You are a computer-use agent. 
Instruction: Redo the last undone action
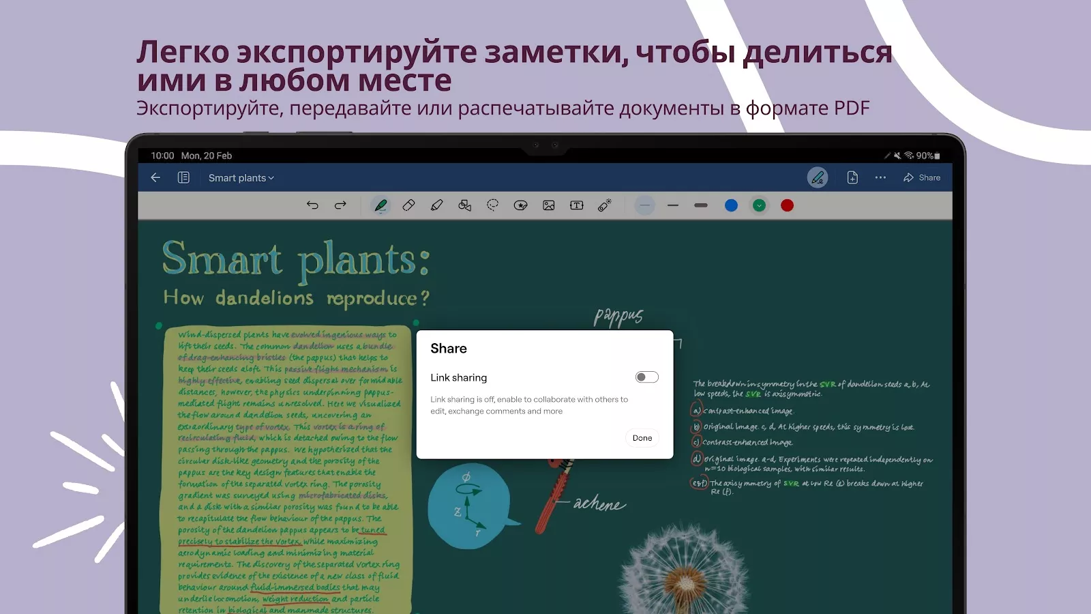pos(340,205)
